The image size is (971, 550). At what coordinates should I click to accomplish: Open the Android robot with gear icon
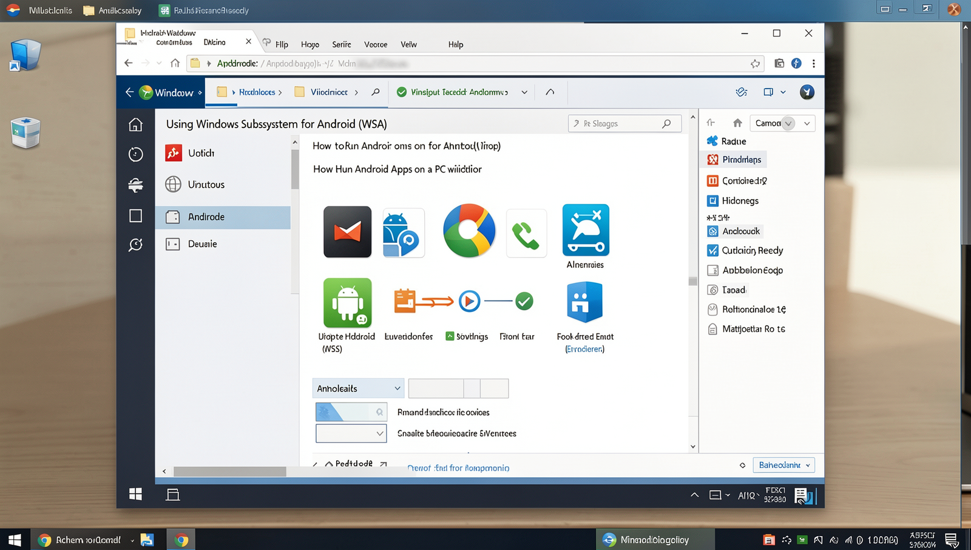[403, 233]
